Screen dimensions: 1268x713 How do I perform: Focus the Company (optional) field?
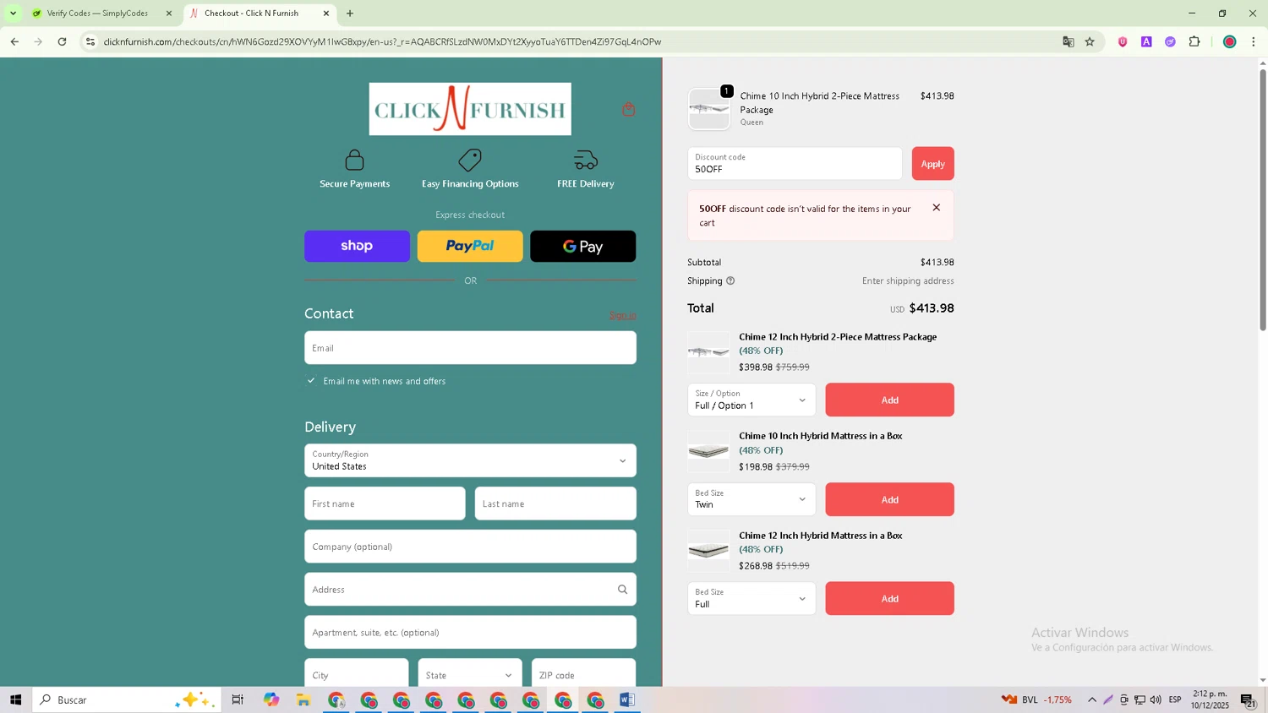coord(470,547)
